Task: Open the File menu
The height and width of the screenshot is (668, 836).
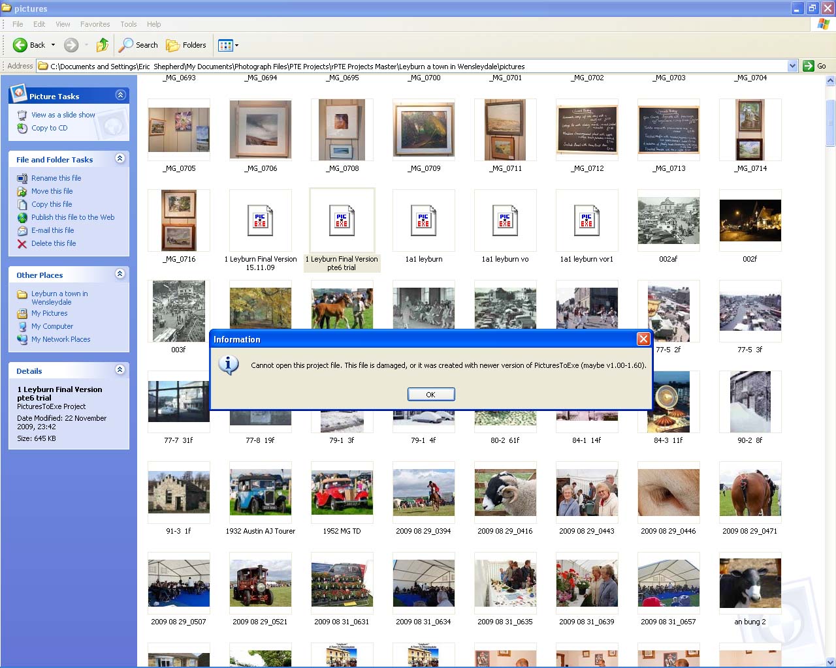Action: point(18,24)
